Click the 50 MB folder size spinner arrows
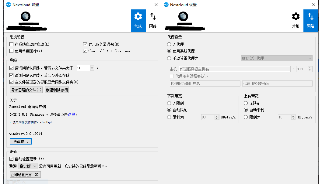322x184 pixels. (92, 68)
